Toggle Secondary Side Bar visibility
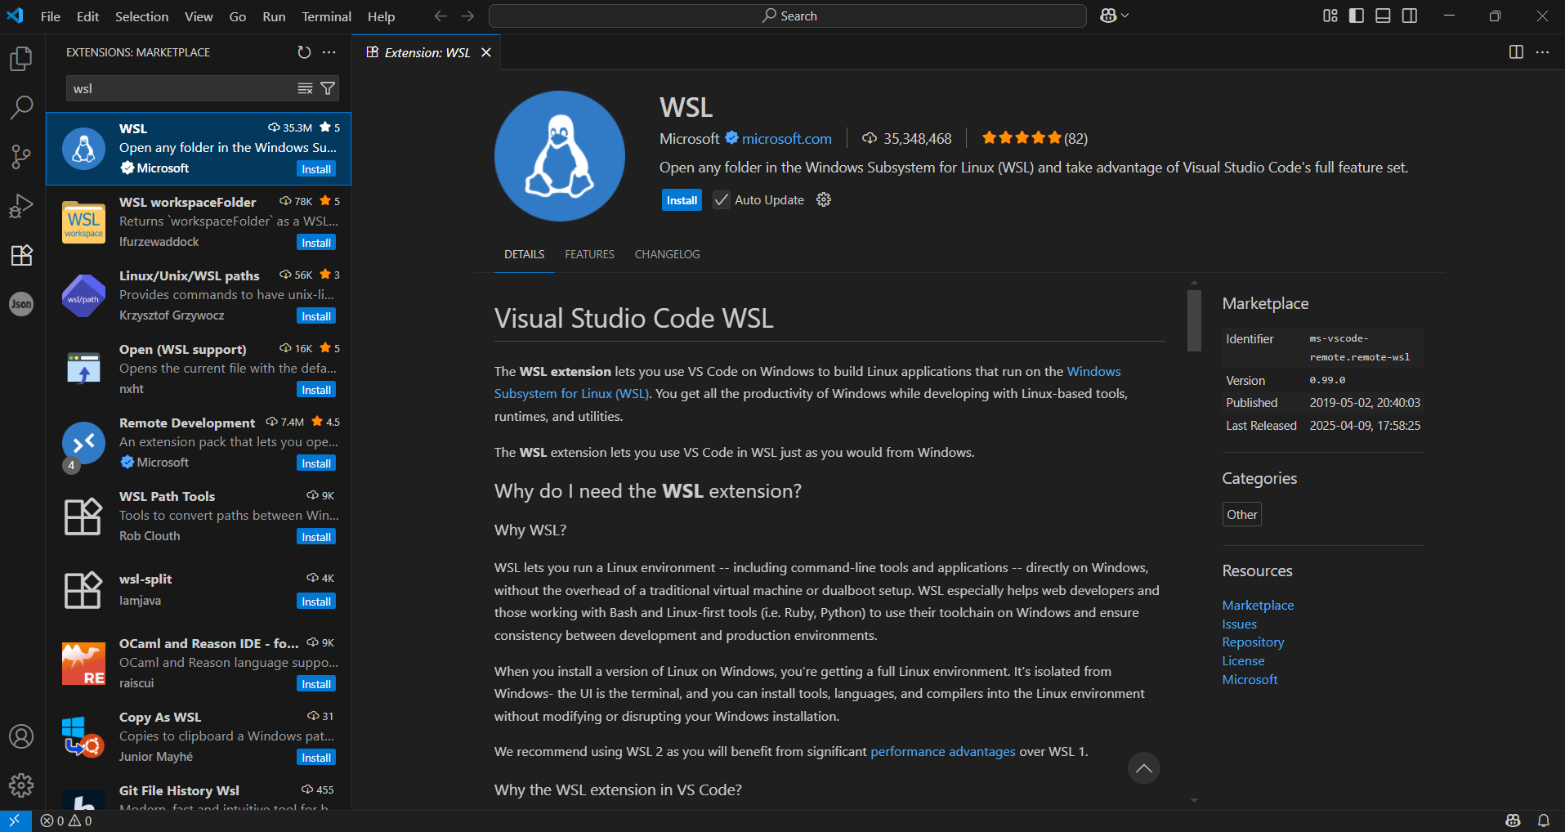Viewport: 1565px width, 832px height. [1410, 16]
